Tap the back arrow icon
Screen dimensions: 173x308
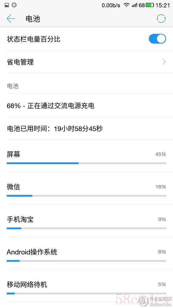coord(11,19)
